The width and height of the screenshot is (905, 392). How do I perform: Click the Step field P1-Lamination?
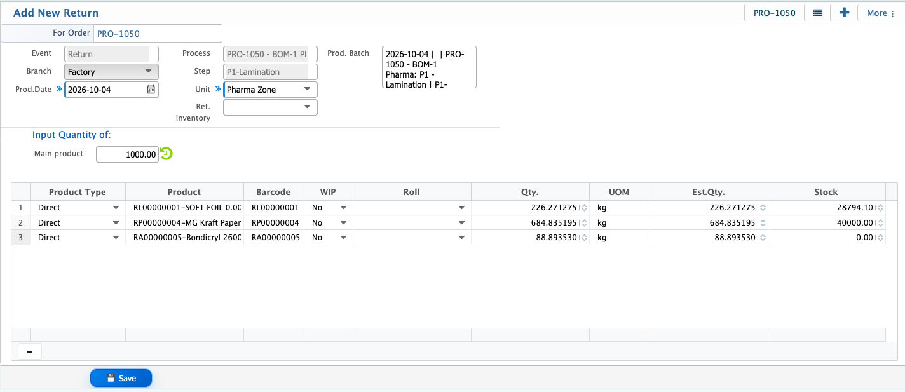point(270,72)
